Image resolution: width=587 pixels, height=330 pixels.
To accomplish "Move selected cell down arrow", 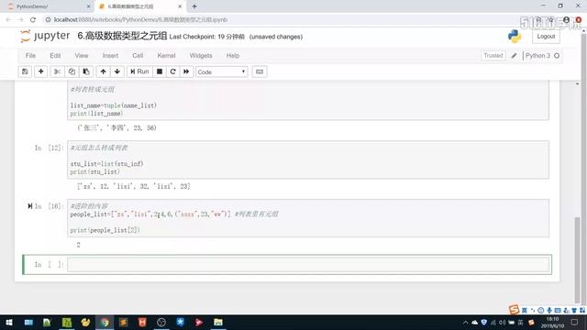I will pos(117,71).
